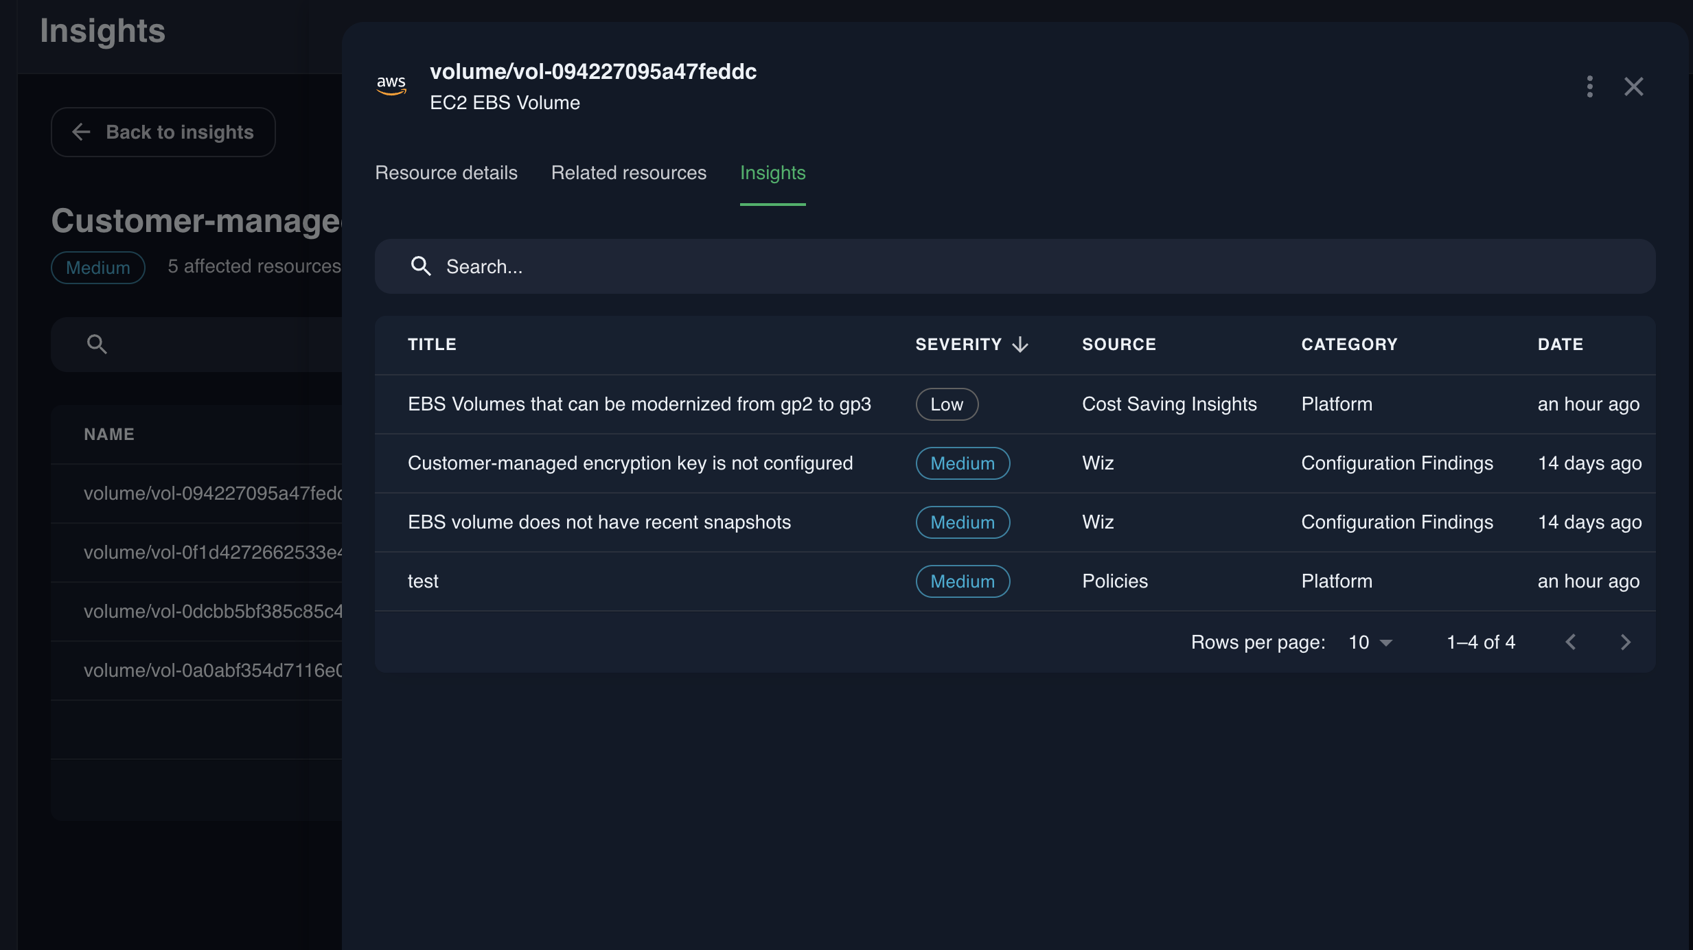Click the Medium severity tag under the page heading
The height and width of the screenshot is (950, 1693).
[x=98, y=268]
